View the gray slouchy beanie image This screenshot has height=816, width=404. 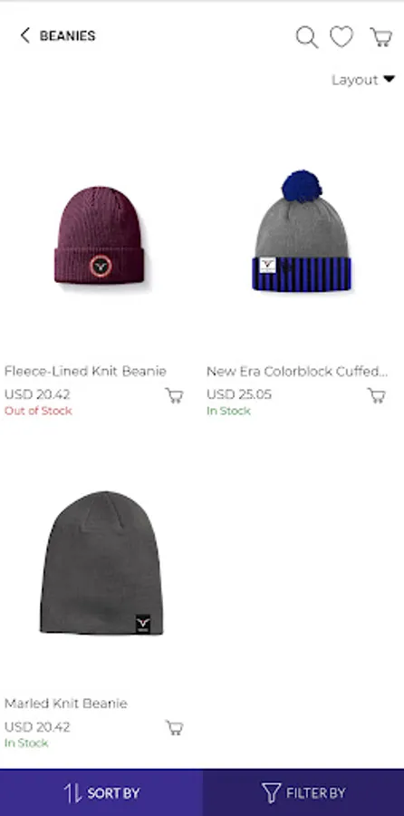click(101, 562)
